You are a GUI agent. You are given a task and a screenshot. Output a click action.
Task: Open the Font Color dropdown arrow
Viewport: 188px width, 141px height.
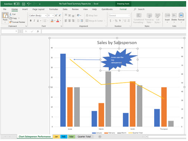(x=61, y=21)
